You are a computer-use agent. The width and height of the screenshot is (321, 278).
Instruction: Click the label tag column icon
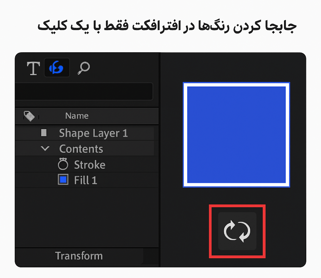pyautogui.click(x=29, y=116)
